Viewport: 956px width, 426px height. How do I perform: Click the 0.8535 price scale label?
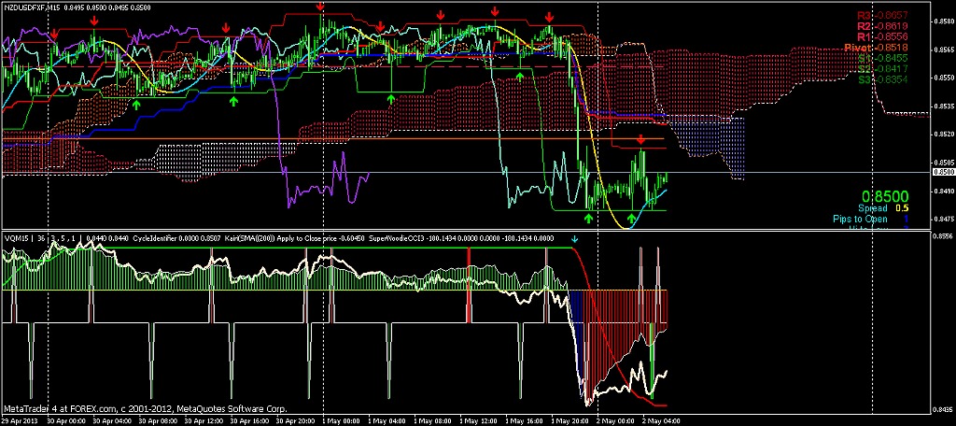(x=945, y=106)
